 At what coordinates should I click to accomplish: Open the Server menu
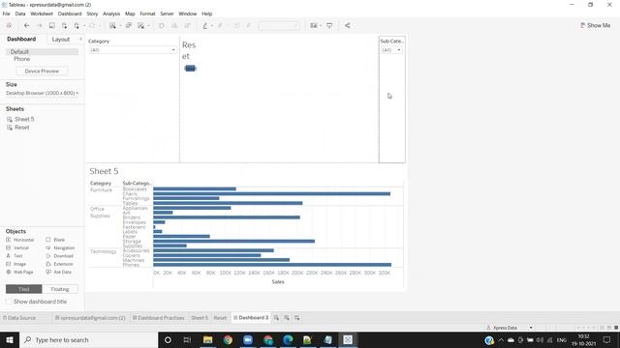point(167,14)
